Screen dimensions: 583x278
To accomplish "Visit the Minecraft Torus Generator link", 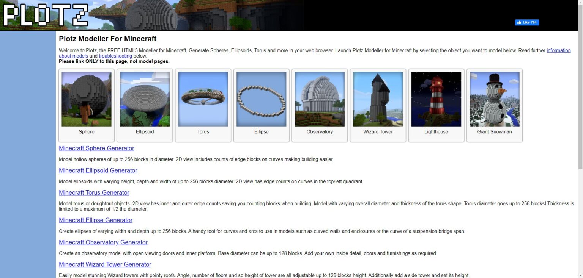I will click(94, 192).
